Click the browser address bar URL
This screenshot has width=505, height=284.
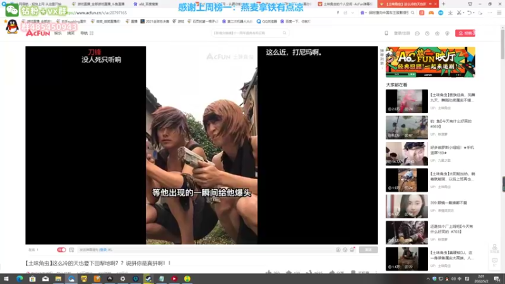[97, 13]
